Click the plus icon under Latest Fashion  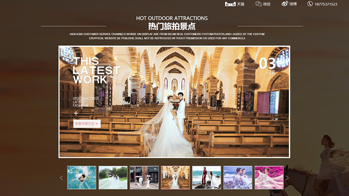pyautogui.click(x=76, y=114)
